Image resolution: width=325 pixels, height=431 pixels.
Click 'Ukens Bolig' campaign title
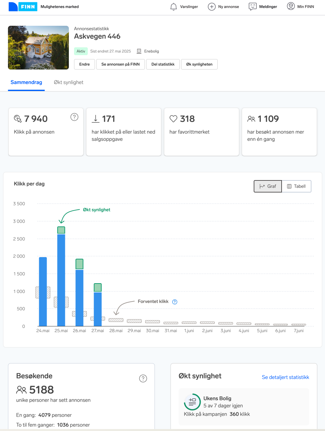(x=217, y=398)
